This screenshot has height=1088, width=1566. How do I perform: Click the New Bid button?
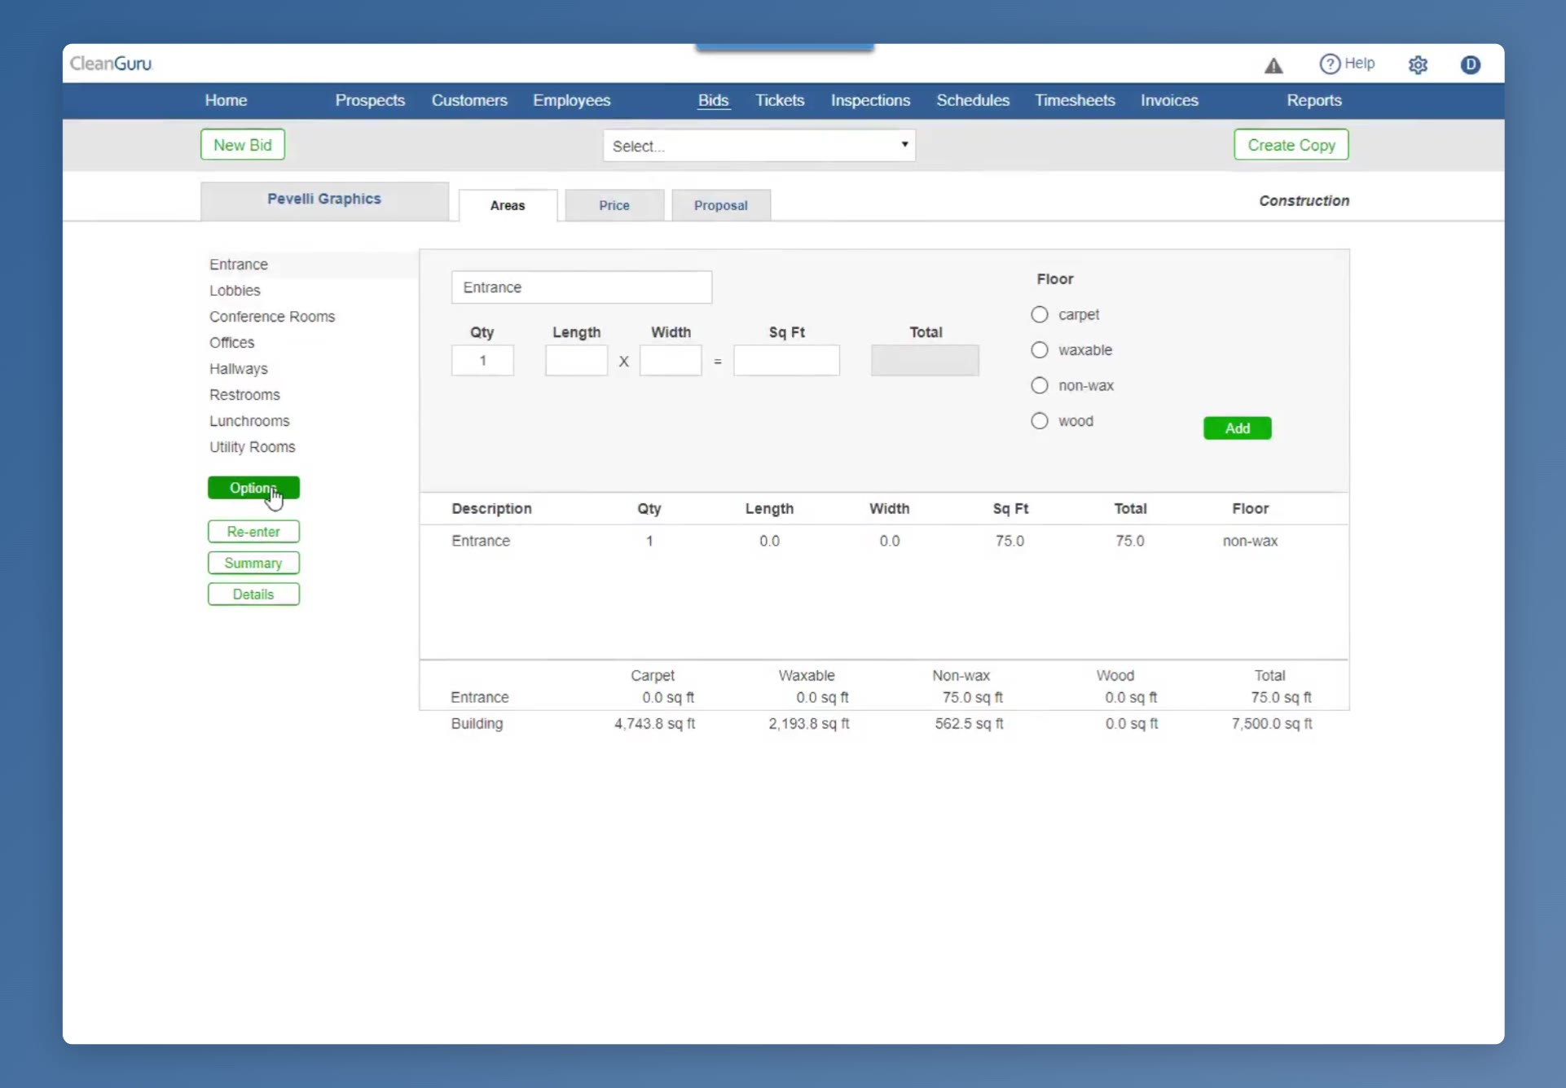242,145
